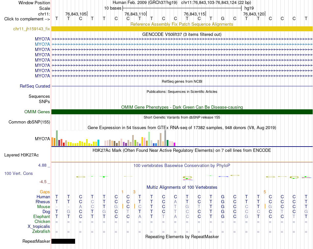Image resolution: width=313 pixels, height=249 pixels.
Task: Click 'Multiz Alignments of 100 Vertebrates' title
Action: pyautogui.click(x=182, y=187)
